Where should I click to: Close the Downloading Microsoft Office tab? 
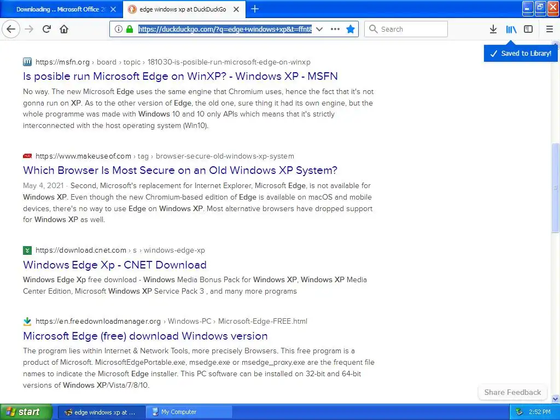click(x=113, y=9)
